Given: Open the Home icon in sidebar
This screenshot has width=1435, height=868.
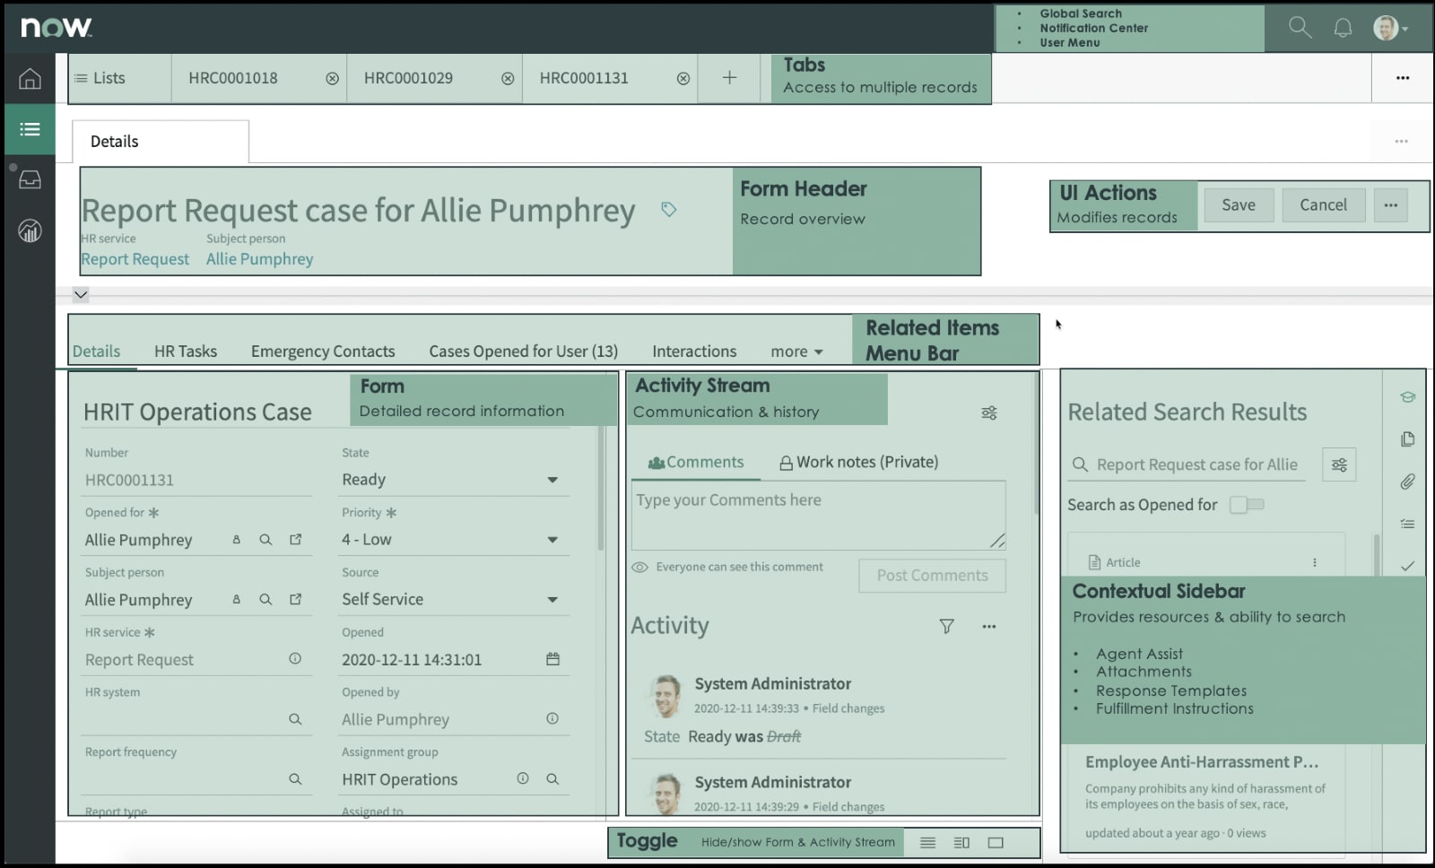Looking at the screenshot, I should [29, 79].
